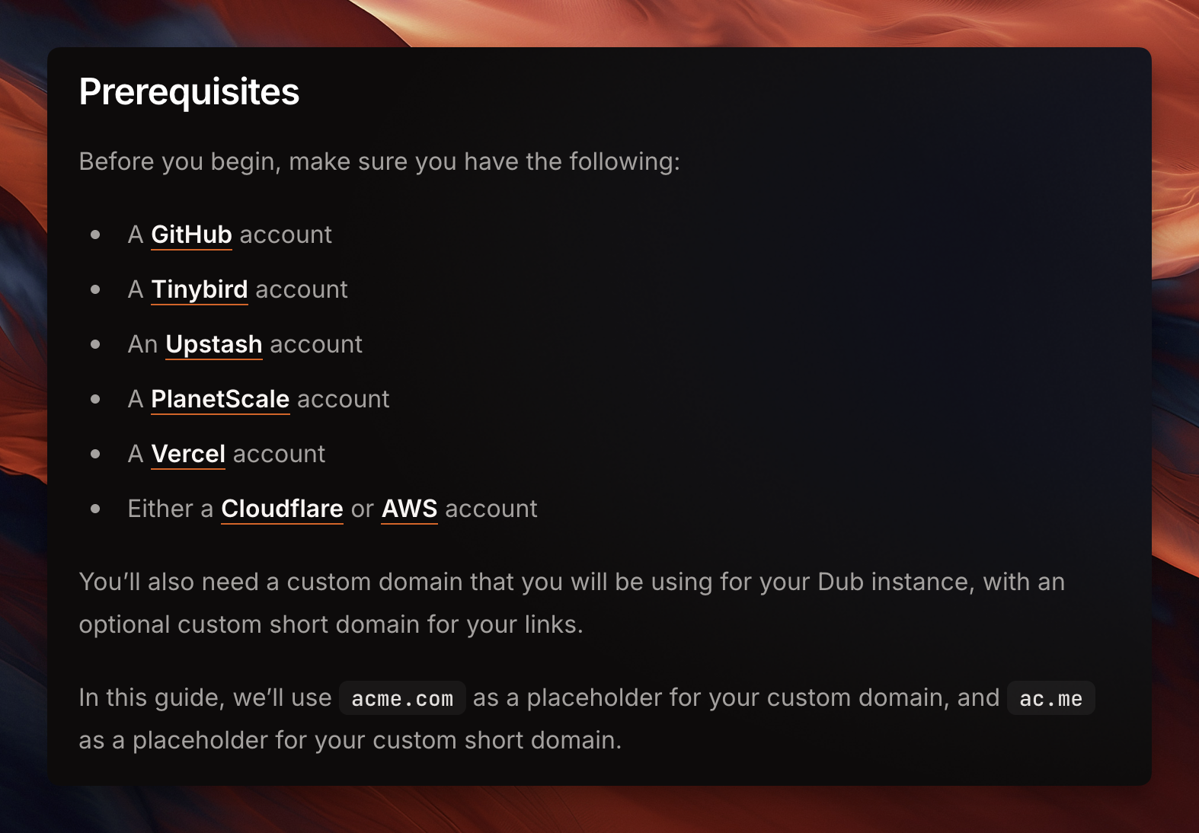The width and height of the screenshot is (1199, 833).
Task: Follow the Upstash link
Action: tap(214, 344)
